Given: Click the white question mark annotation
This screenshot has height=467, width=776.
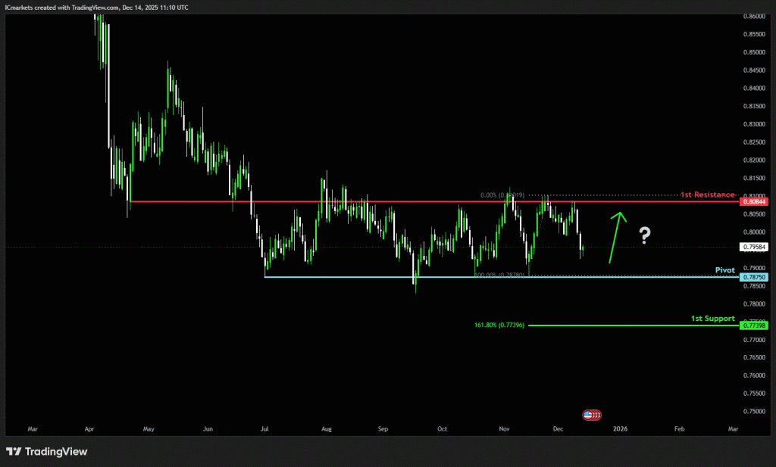Looking at the screenshot, I should pos(644,236).
